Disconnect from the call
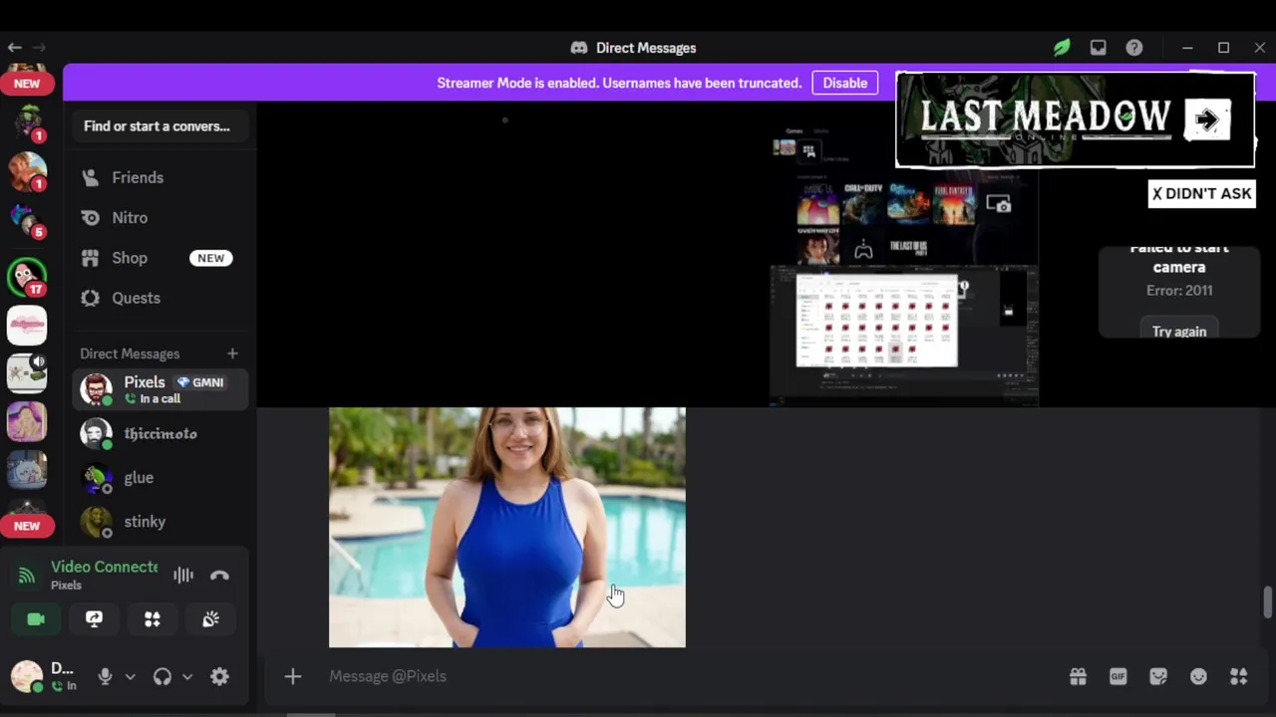This screenshot has width=1276, height=717. coord(219,575)
